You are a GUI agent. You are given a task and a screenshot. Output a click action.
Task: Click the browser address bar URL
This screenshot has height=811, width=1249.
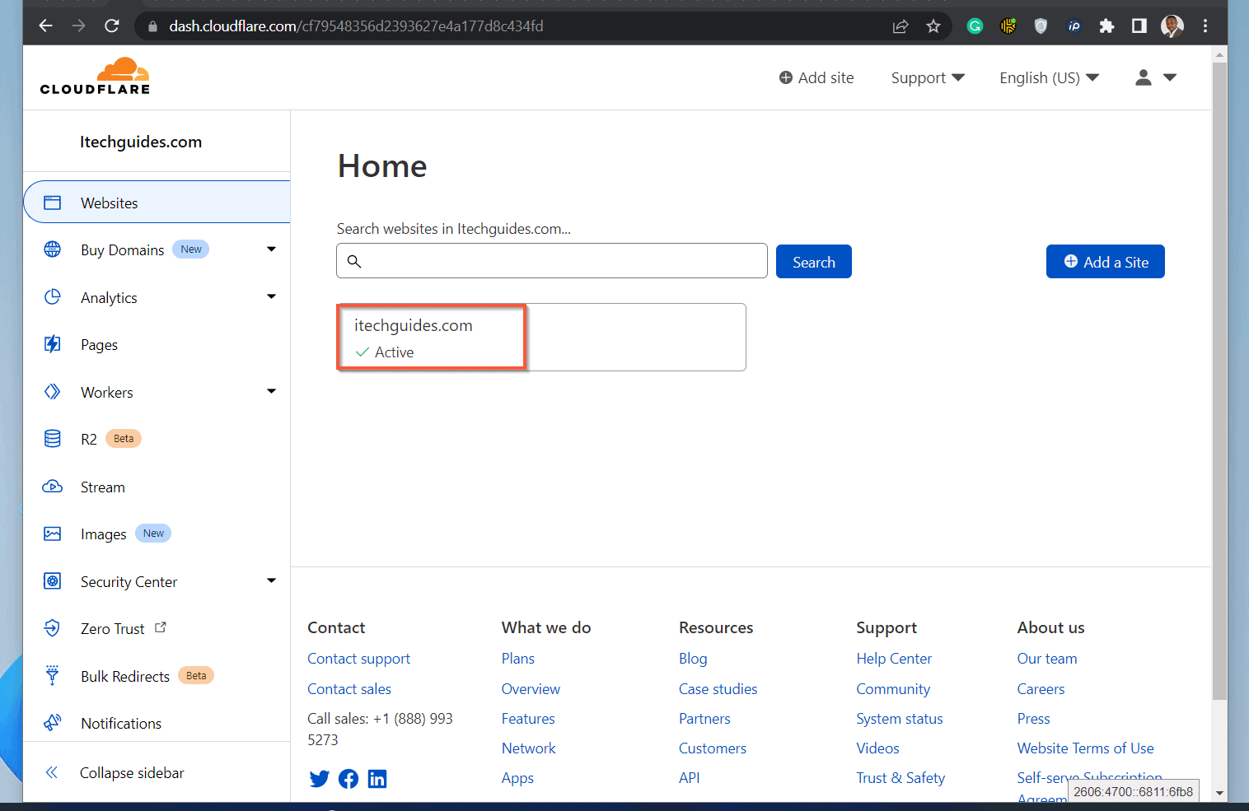click(356, 26)
